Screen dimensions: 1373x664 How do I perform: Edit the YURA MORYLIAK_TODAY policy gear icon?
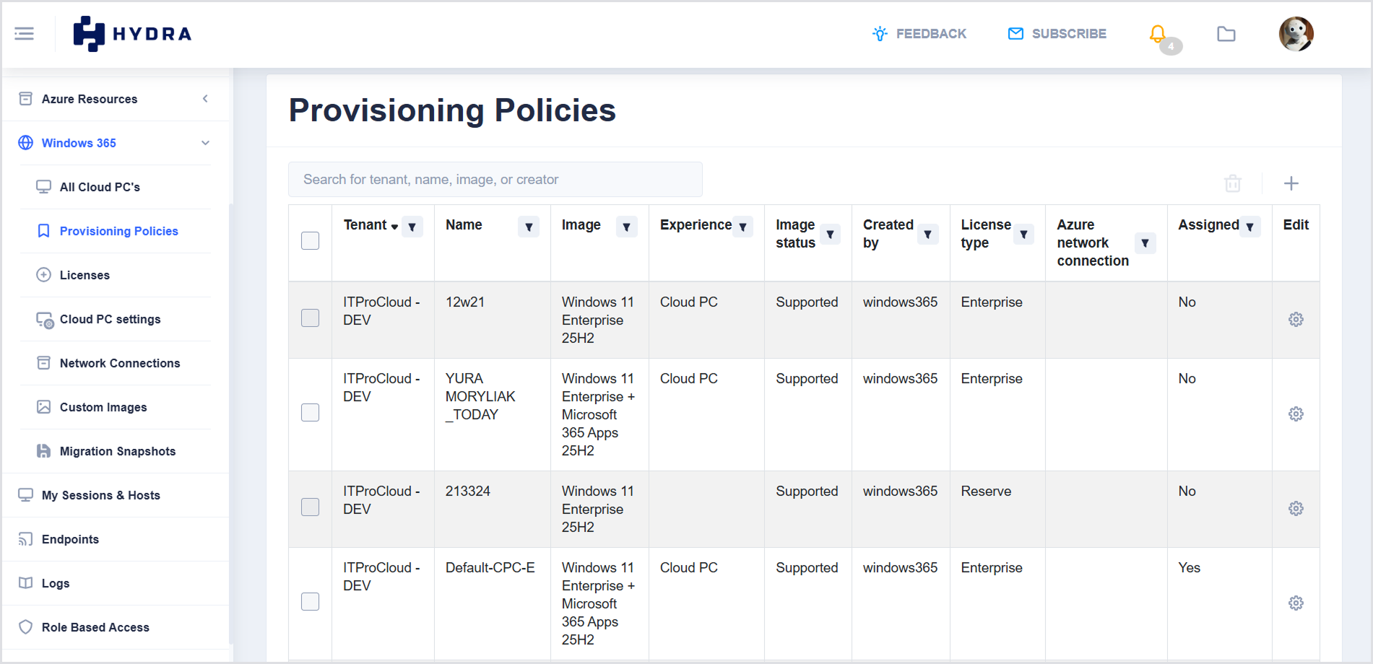point(1296,414)
